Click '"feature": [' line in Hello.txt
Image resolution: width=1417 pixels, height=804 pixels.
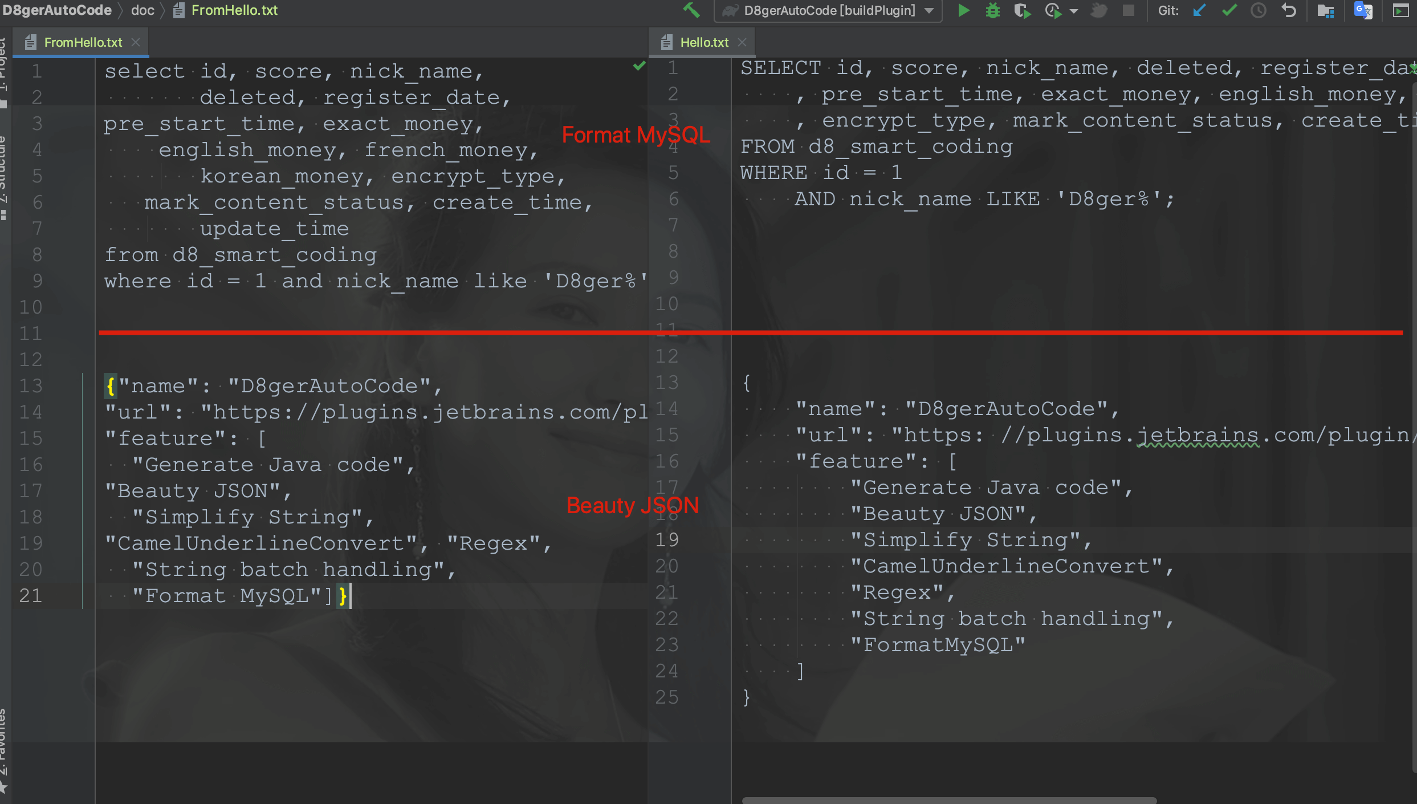876,461
